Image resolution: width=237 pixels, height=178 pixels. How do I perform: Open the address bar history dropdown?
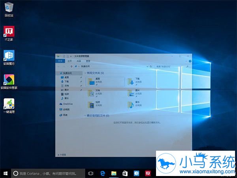(147, 66)
